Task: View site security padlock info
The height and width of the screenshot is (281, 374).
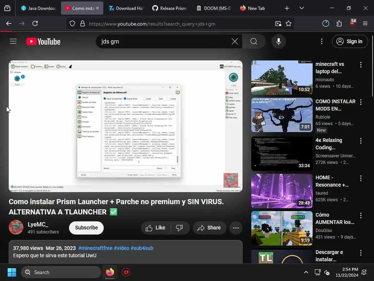Action: coord(83,24)
